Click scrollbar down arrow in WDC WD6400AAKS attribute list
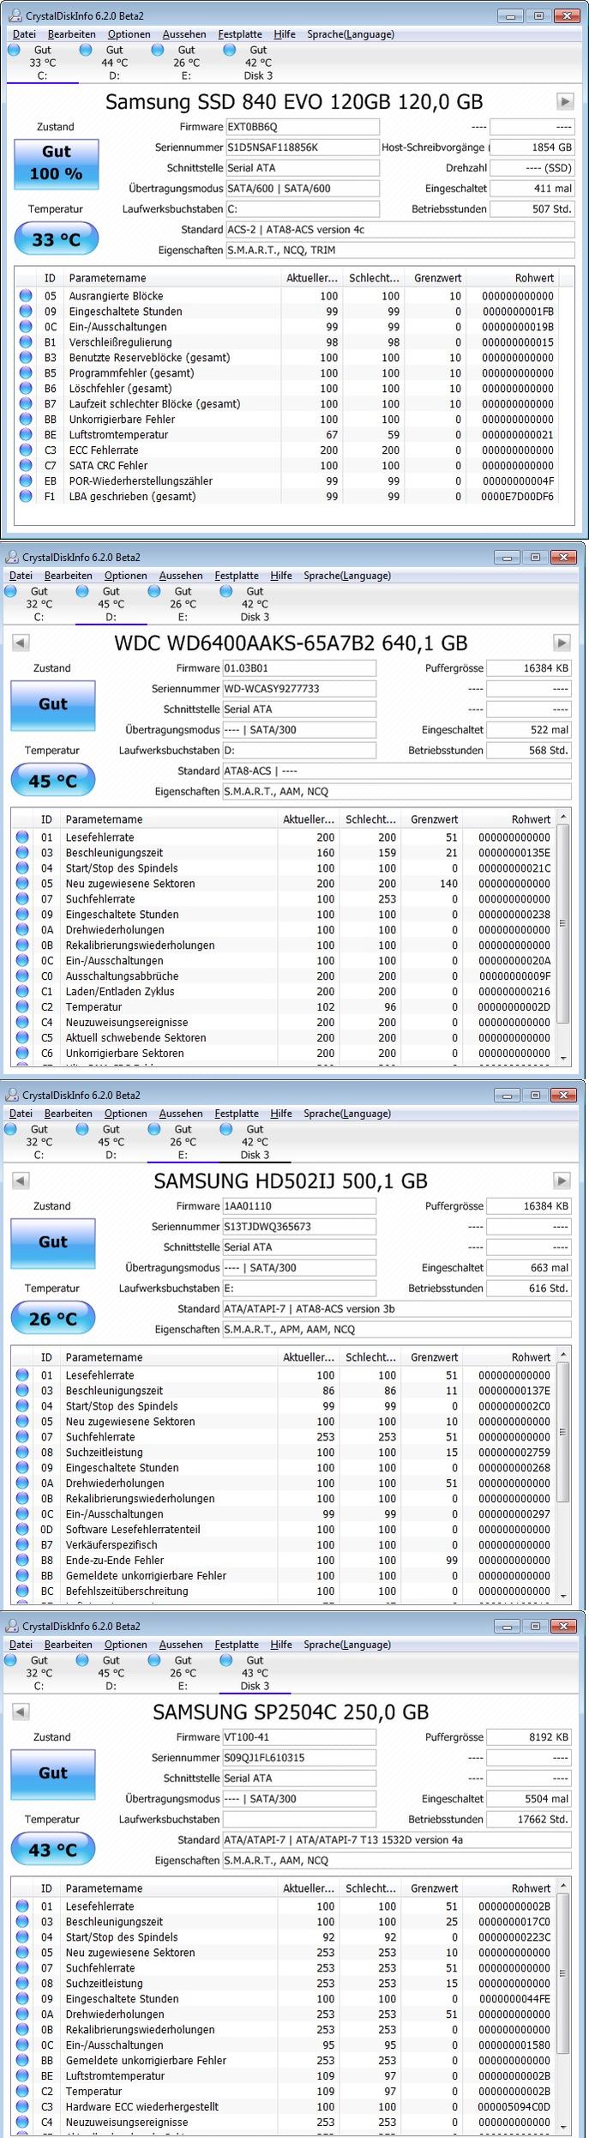 click(563, 1058)
